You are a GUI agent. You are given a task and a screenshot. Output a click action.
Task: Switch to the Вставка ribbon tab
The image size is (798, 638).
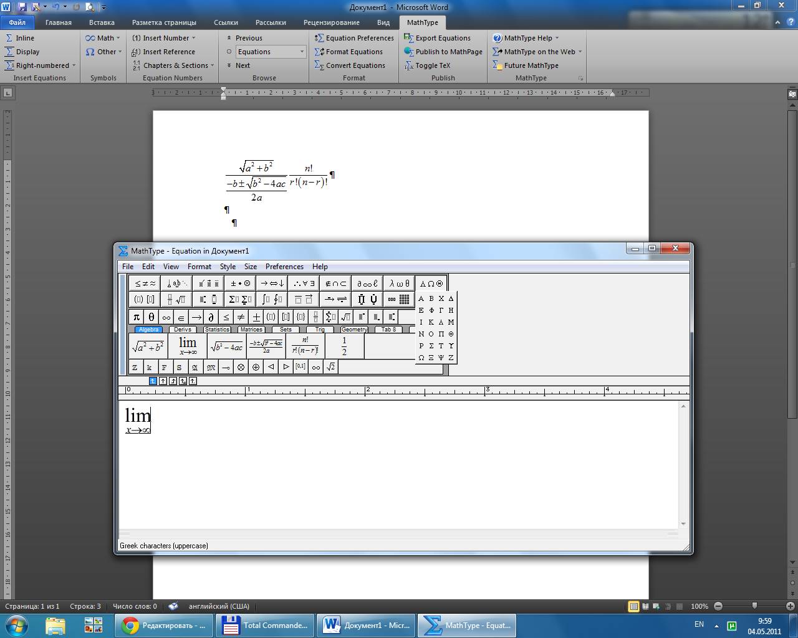pos(102,22)
